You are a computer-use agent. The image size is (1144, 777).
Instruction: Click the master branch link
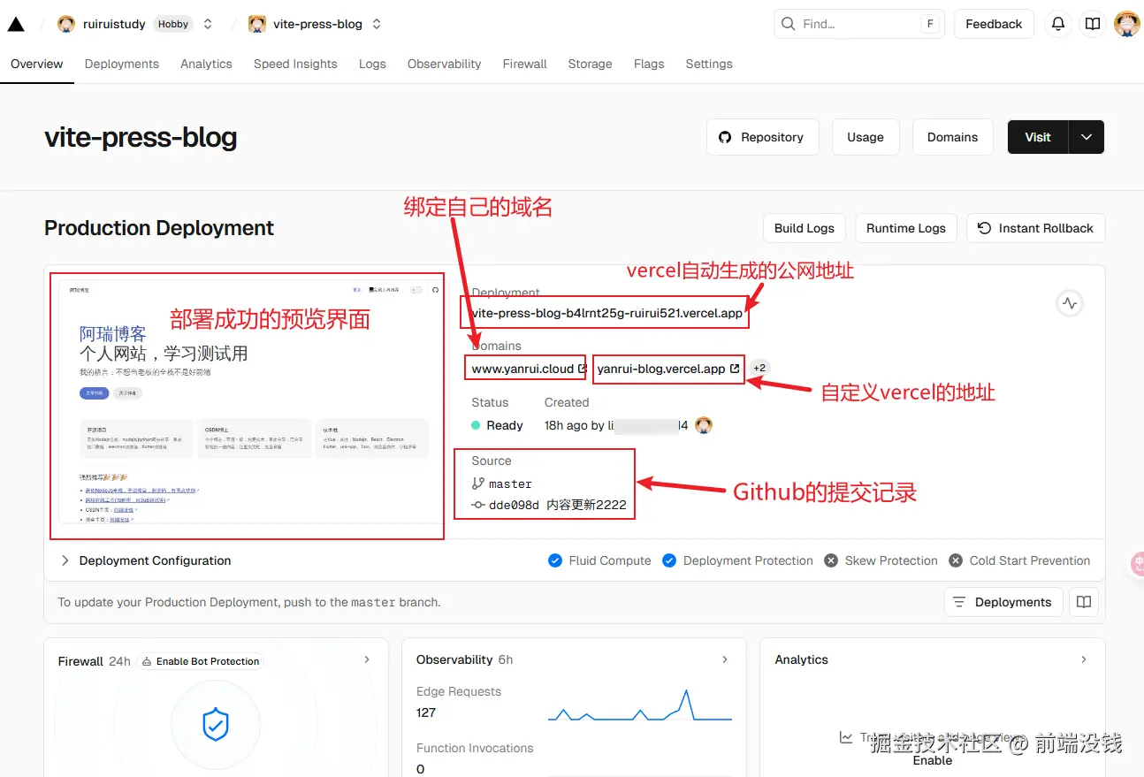click(510, 484)
